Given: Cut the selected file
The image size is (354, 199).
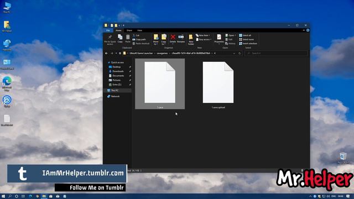Looking at the screenshot, I should tap(136, 35).
